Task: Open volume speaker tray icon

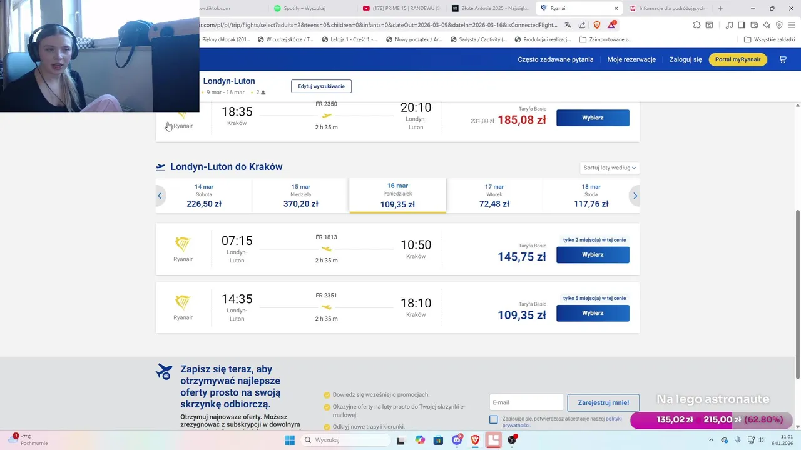Action: pyautogui.click(x=761, y=440)
